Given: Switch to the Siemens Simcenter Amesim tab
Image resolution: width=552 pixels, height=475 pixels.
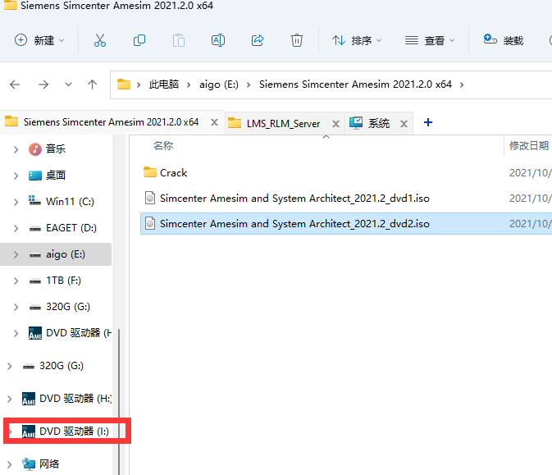Looking at the screenshot, I should pyautogui.click(x=111, y=122).
